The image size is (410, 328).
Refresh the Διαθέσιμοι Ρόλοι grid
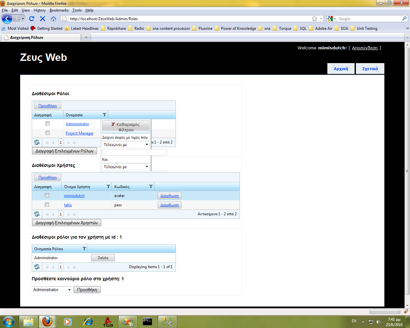(37, 142)
